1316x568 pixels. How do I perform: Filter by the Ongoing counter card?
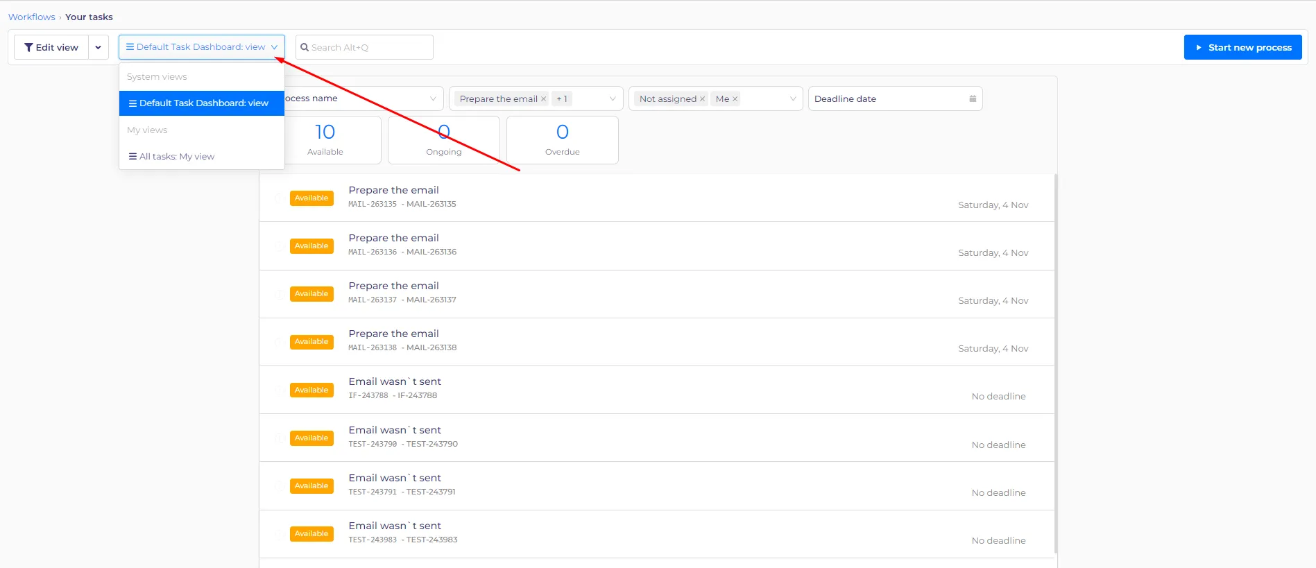tap(444, 140)
